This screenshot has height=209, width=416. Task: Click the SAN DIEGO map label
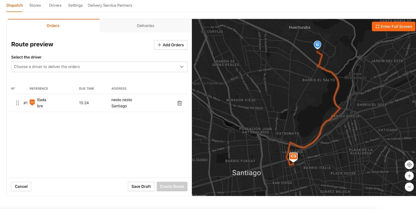click(282, 183)
